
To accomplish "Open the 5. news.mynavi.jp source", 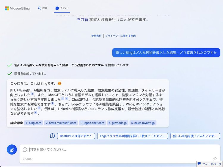I will click(x=143, y=123).
